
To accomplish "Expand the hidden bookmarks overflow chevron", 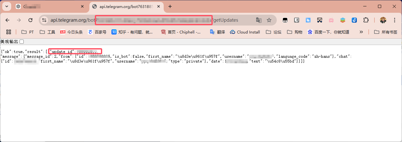I will (361, 32).
